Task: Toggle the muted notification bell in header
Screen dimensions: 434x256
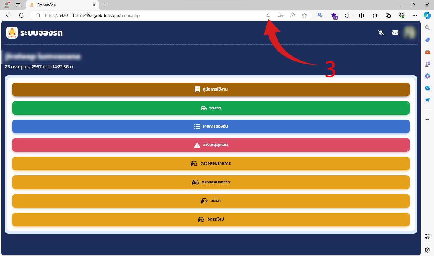Action: click(x=381, y=33)
